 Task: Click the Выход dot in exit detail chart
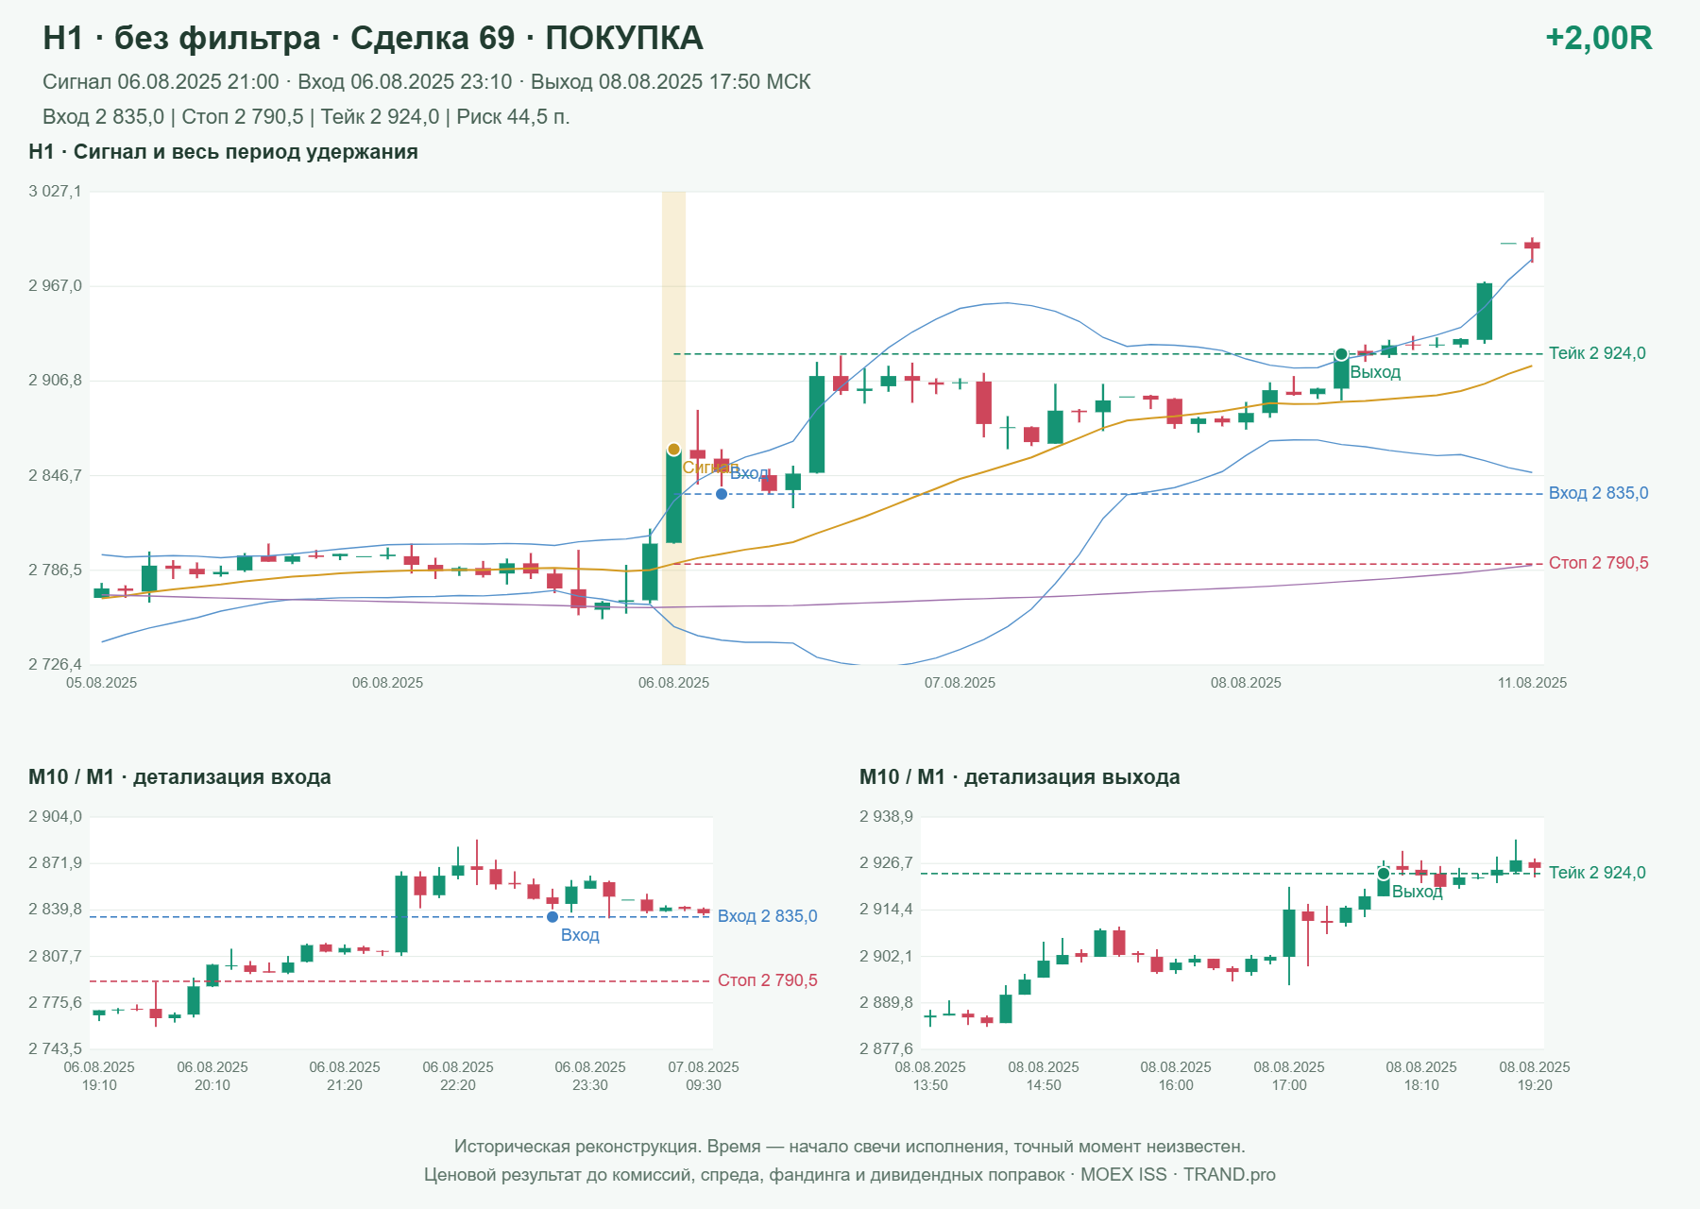(x=1384, y=874)
